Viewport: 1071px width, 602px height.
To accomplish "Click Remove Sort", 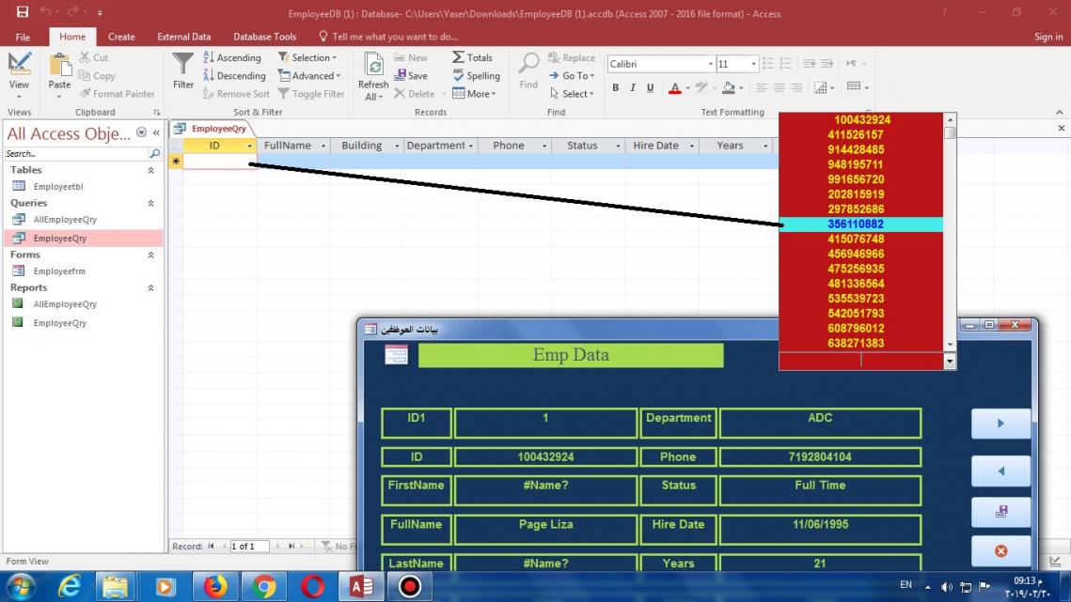I will (x=236, y=94).
